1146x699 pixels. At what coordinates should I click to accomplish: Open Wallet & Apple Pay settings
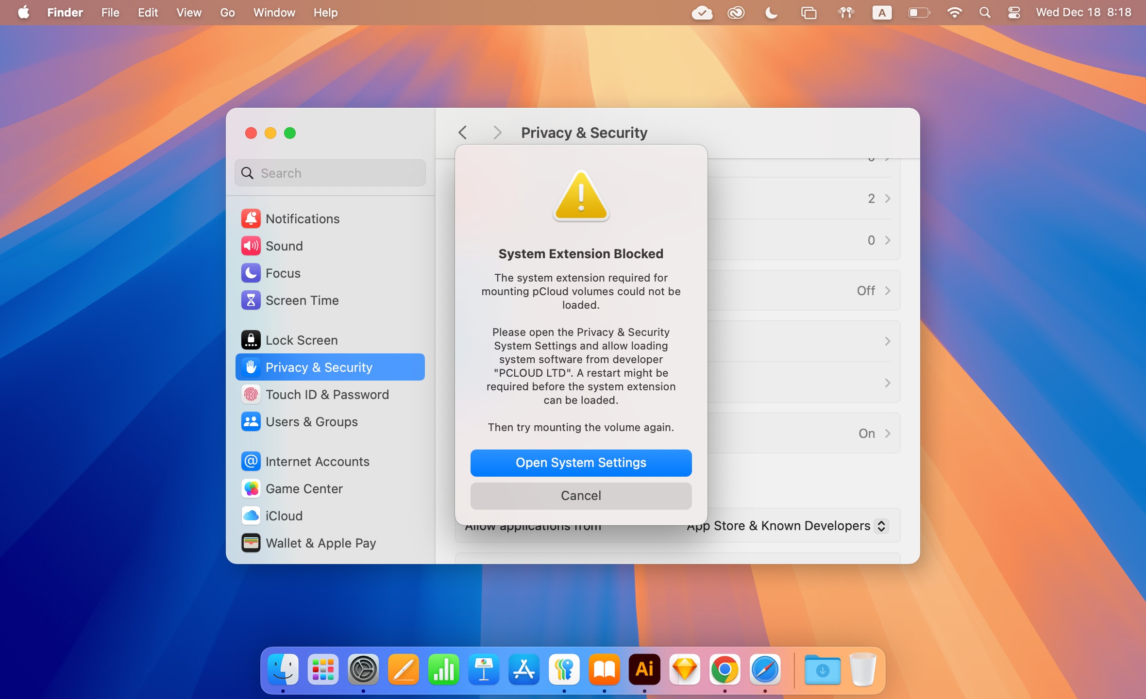tap(321, 543)
